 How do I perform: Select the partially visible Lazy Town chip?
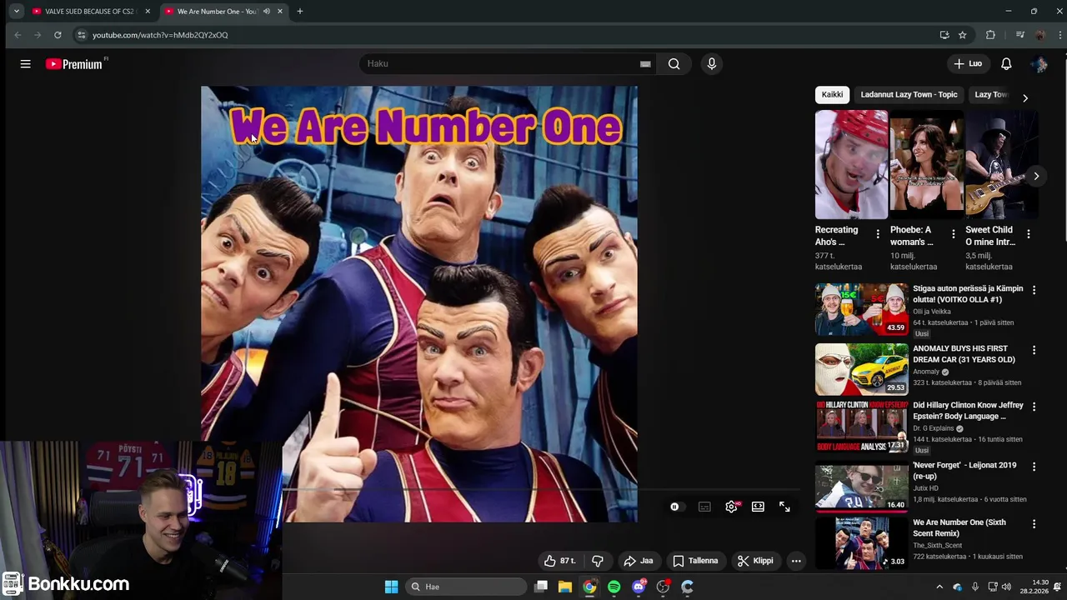(x=991, y=94)
